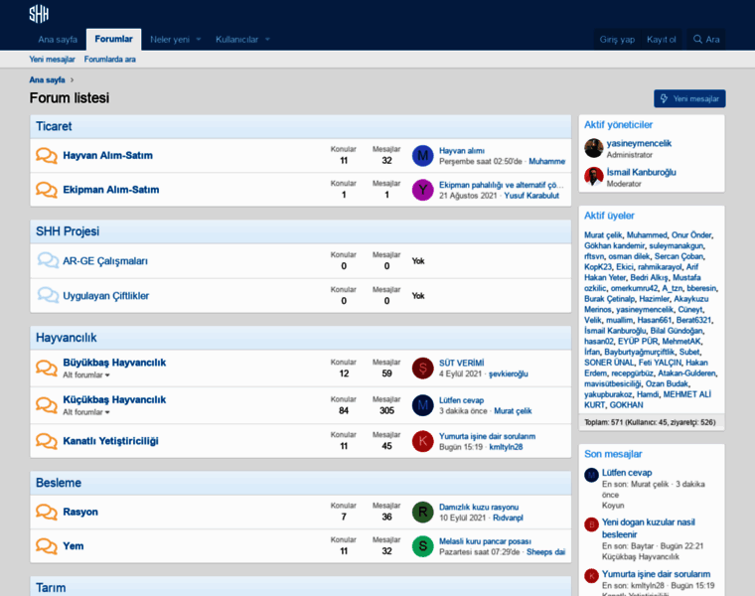Click the red K avatar in Kanatlı row
The image size is (755, 596).
pyautogui.click(x=423, y=441)
